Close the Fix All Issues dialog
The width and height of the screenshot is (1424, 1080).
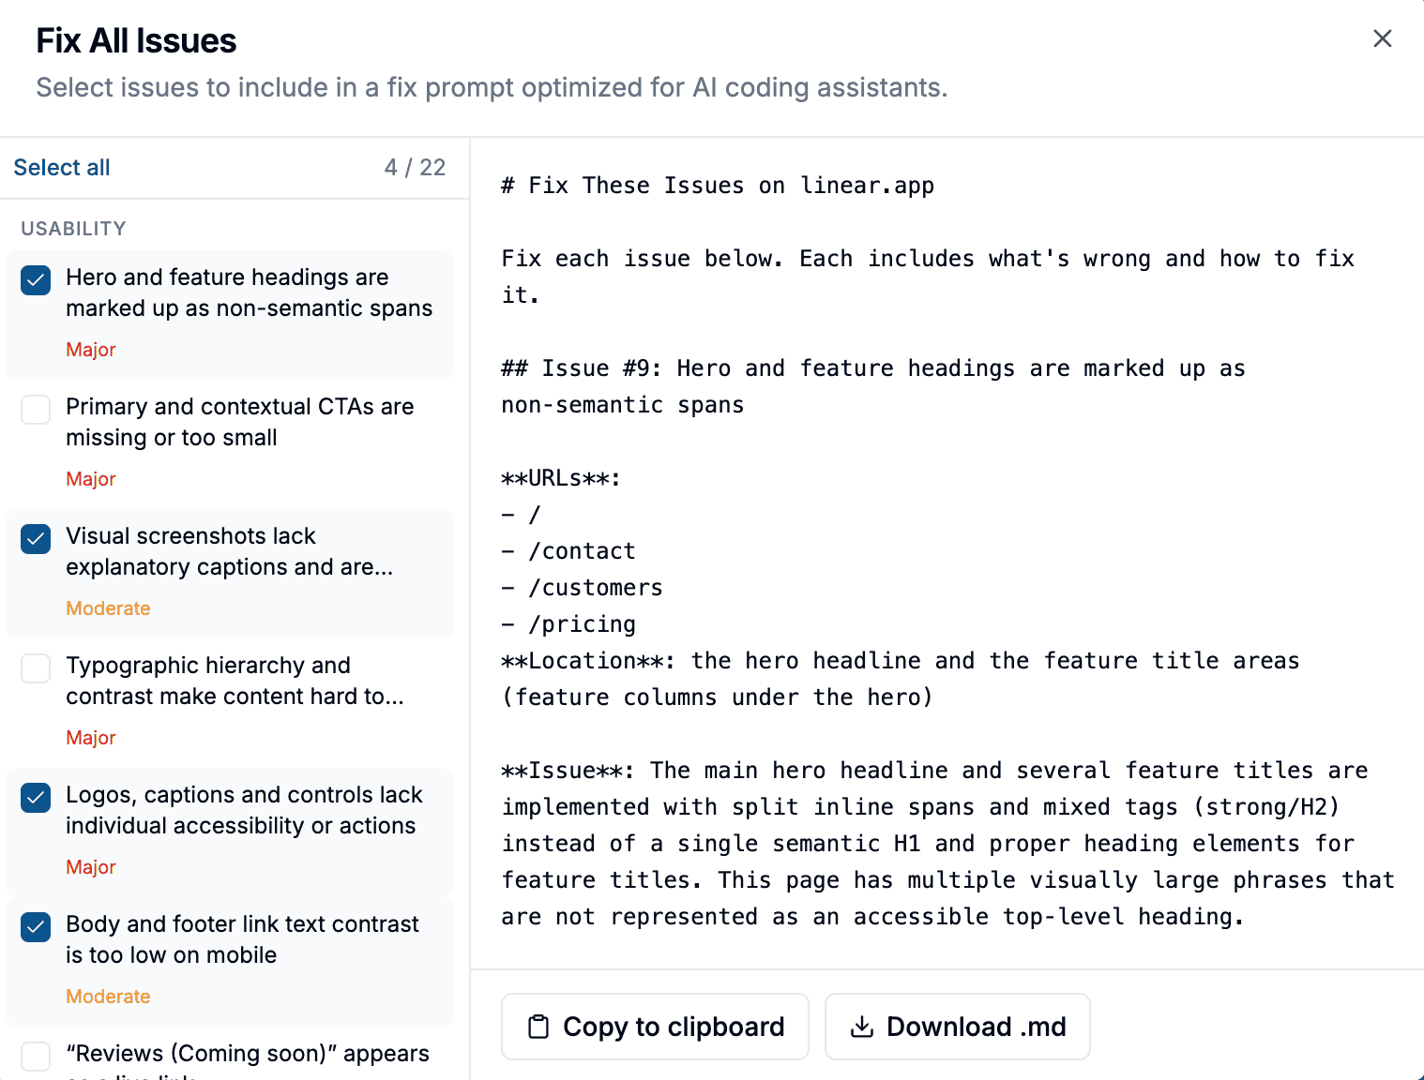pos(1383,38)
